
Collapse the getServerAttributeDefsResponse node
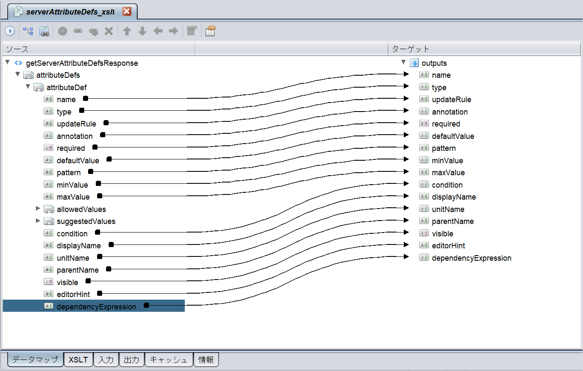click(x=7, y=62)
